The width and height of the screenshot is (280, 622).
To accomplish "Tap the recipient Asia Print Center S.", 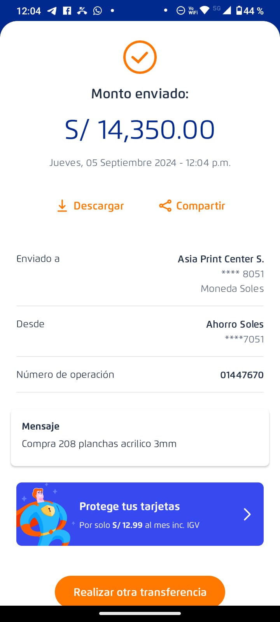I will click(x=220, y=259).
